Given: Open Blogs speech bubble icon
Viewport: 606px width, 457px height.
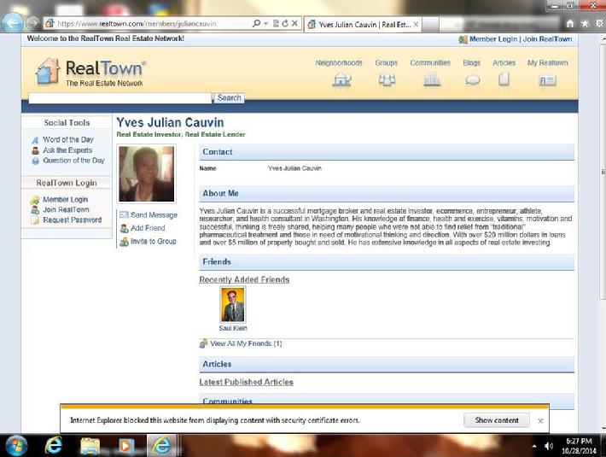Looking at the screenshot, I should click(473, 80).
